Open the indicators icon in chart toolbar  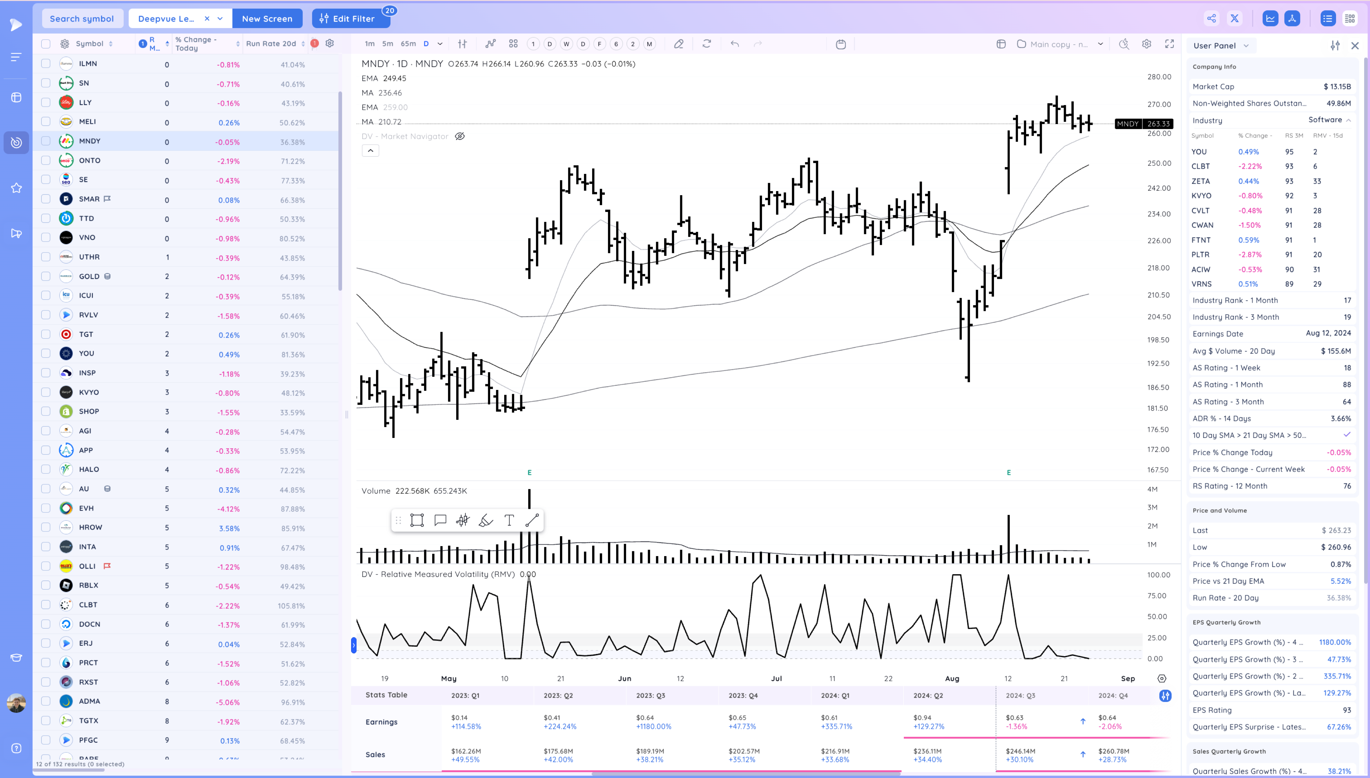[x=490, y=44]
